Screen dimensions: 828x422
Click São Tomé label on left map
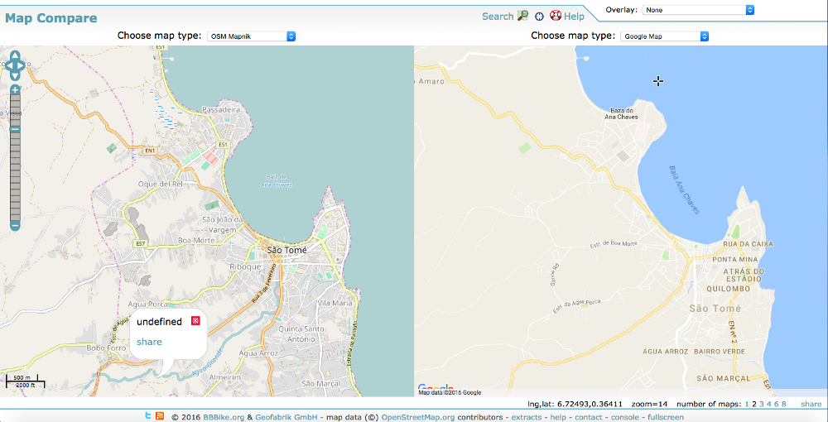pyautogui.click(x=286, y=251)
